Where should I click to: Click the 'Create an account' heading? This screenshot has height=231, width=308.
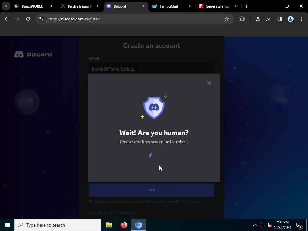(x=152, y=46)
